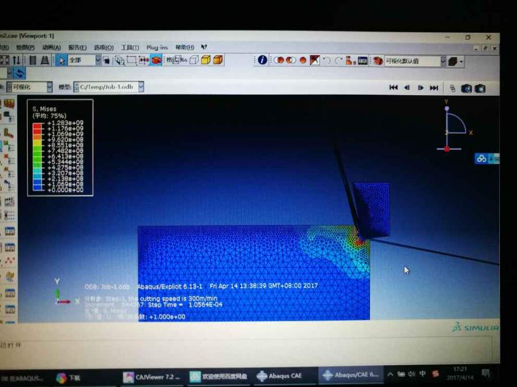
Task: Click the red high-stress zone on mesh
Action: (x=359, y=243)
